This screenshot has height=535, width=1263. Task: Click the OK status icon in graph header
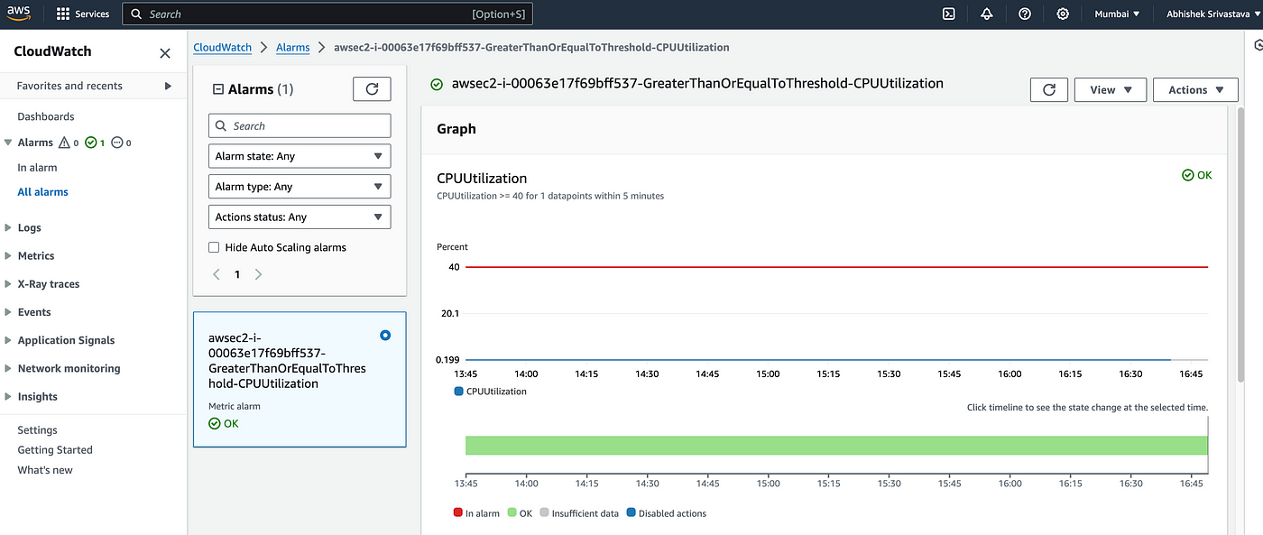click(x=1187, y=175)
